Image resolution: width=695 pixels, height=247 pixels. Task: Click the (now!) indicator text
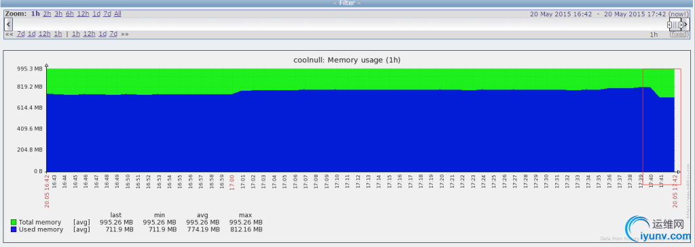679,14
